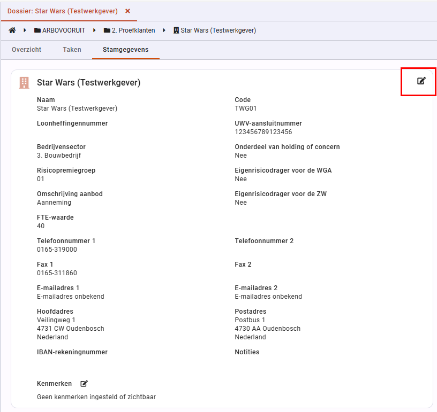Click E-mailadres 2 value 'E-mailadres onbekend'

(268, 297)
